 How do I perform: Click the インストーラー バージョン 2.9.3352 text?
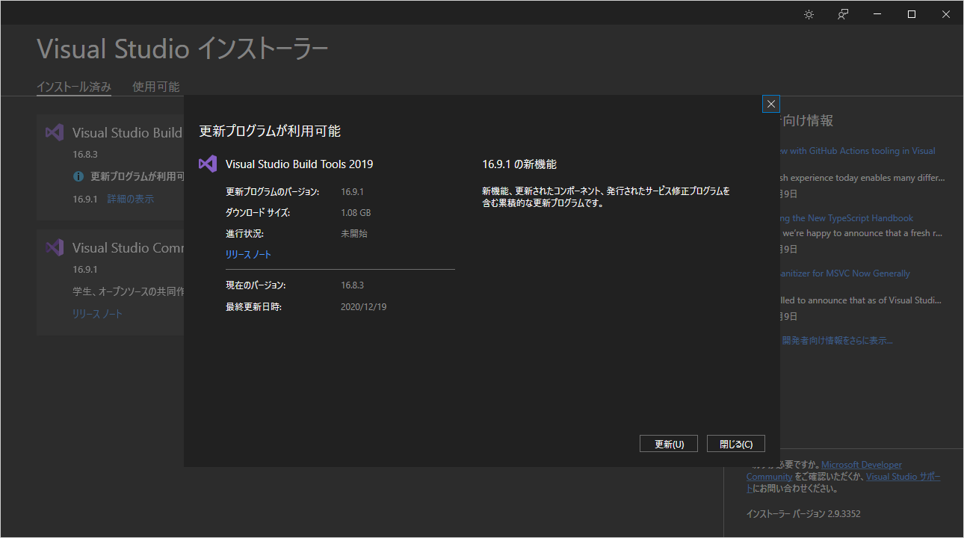tap(803, 514)
